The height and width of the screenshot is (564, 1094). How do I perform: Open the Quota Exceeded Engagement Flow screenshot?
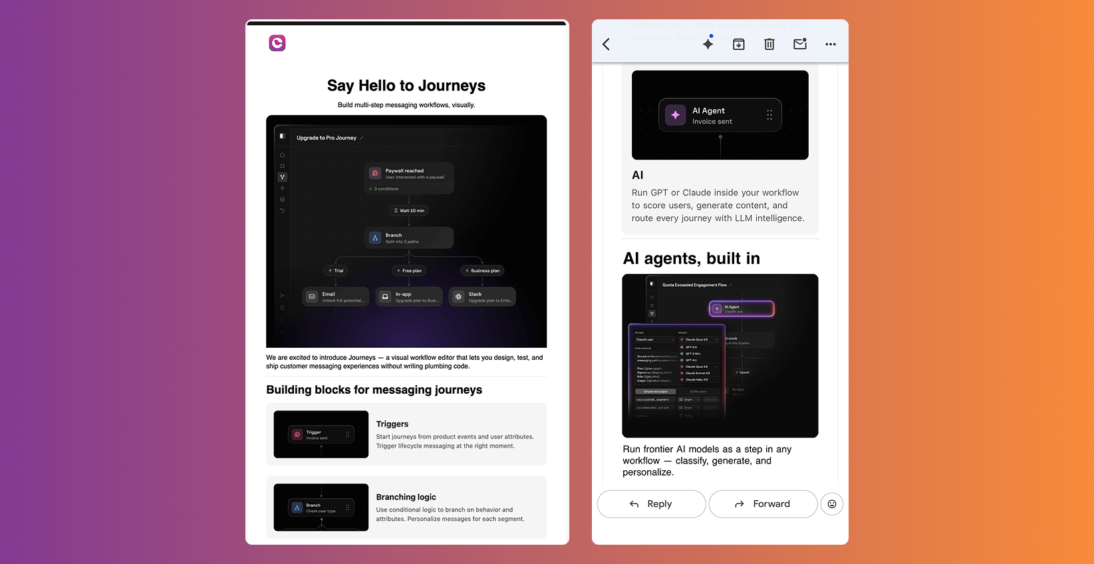pyautogui.click(x=720, y=356)
